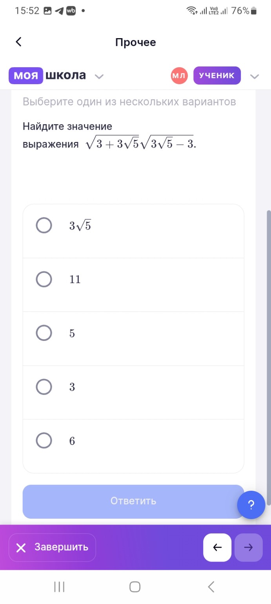Open the МЛ profile avatar
This screenshot has width=271, height=604.
pyautogui.click(x=179, y=76)
